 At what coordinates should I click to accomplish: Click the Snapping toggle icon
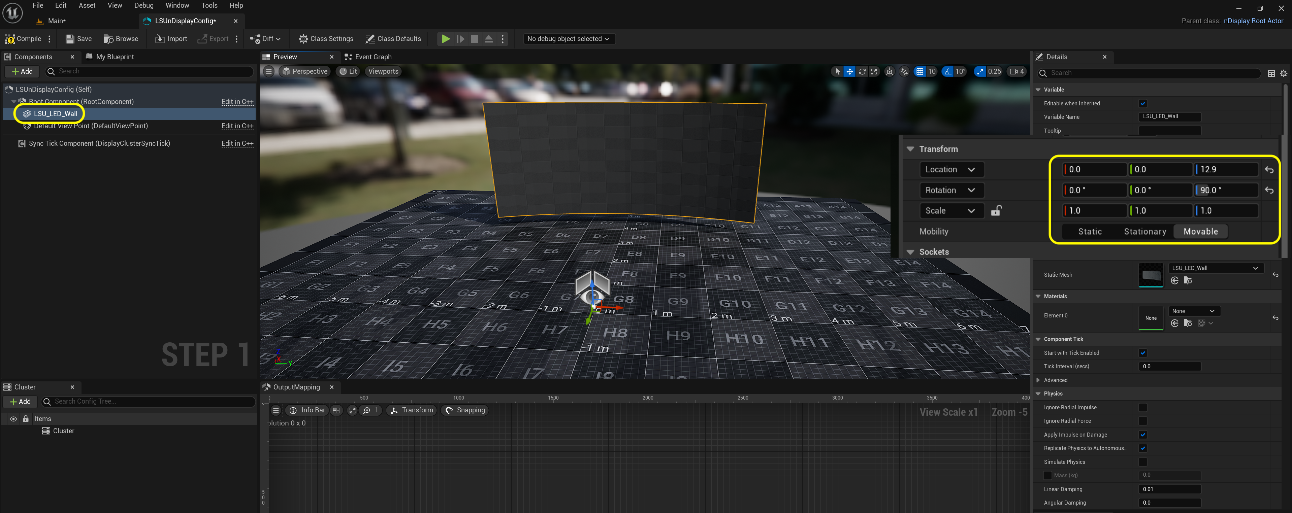(450, 410)
